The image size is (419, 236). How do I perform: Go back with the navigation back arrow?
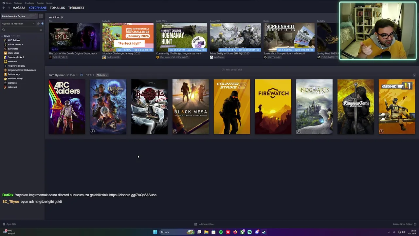pyautogui.click(x=4, y=8)
